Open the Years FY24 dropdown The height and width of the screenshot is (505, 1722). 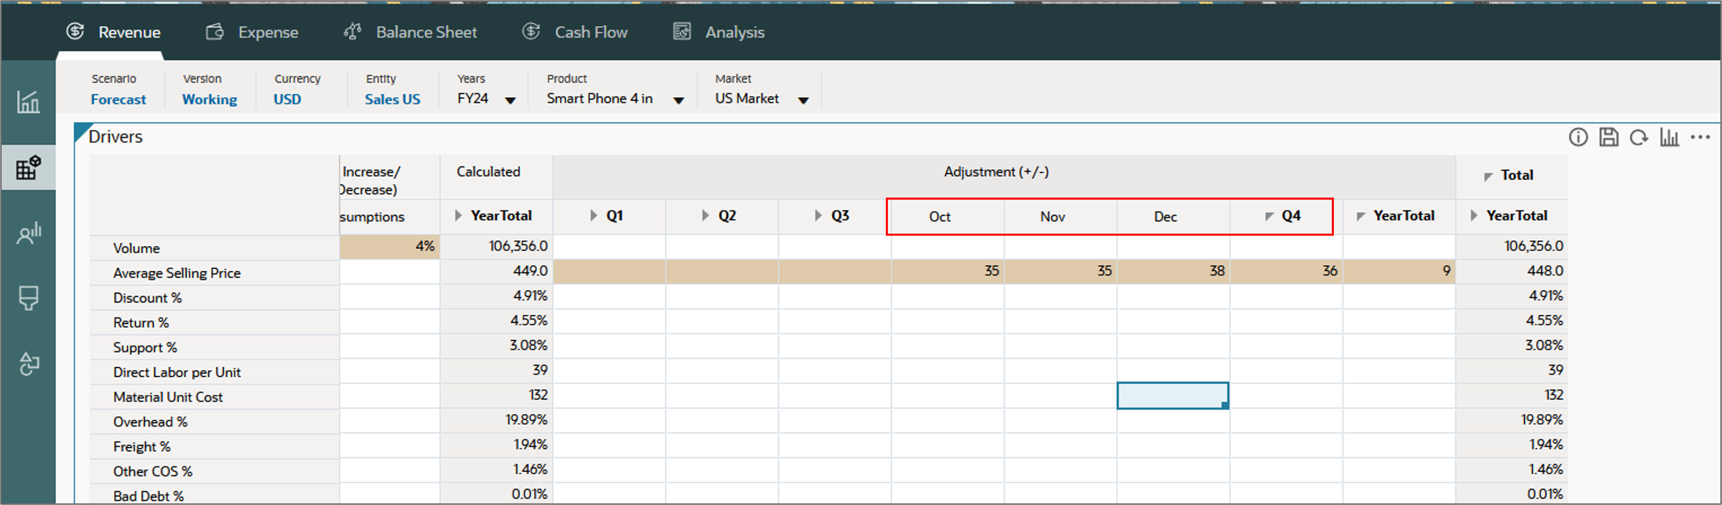click(x=510, y=100)
